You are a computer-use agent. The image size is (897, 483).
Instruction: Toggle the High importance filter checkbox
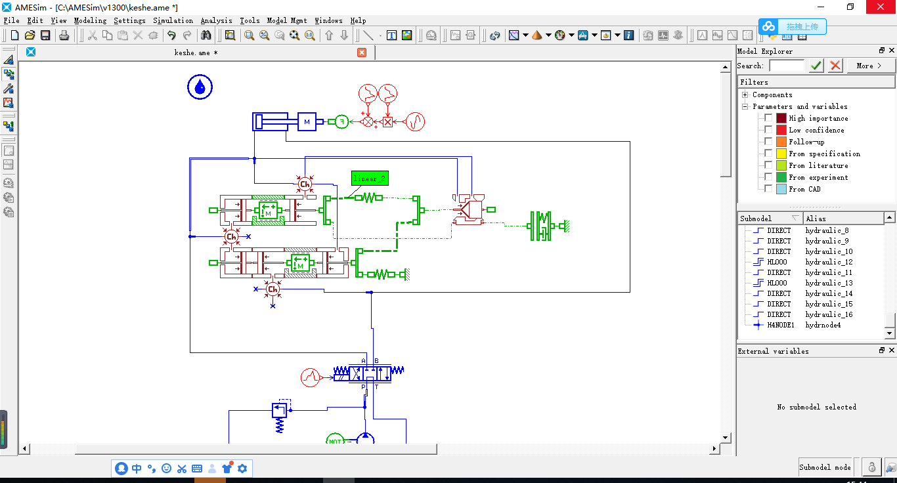coord(768,118)
